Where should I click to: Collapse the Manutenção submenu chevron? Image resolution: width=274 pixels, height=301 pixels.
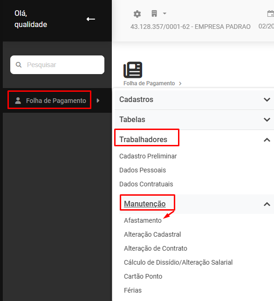click(267, 204)
